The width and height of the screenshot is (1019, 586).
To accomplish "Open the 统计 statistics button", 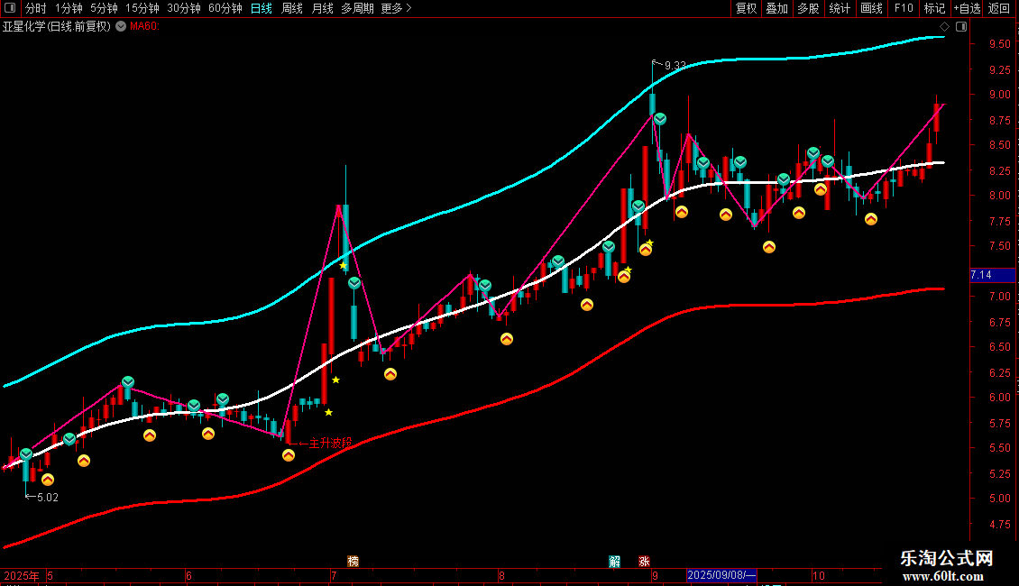I will tap(839, 8).
